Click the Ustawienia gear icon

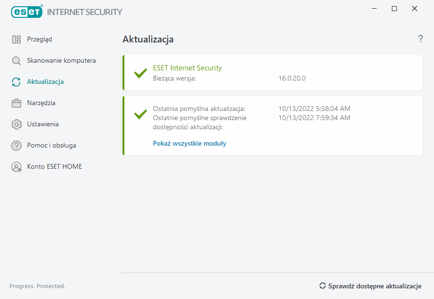16,124
